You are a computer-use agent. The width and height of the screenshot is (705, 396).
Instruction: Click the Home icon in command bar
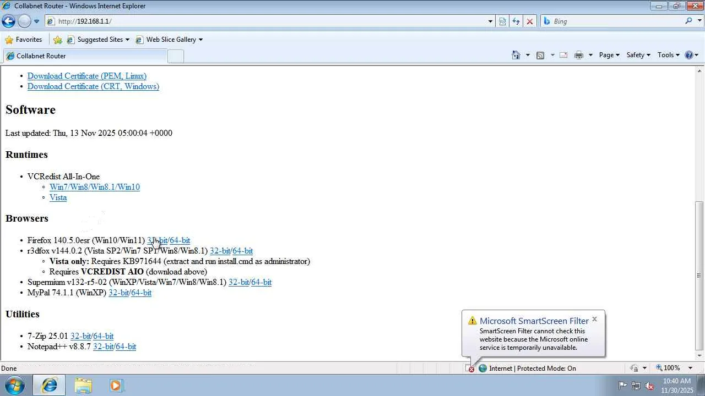[x=516, y=55]
